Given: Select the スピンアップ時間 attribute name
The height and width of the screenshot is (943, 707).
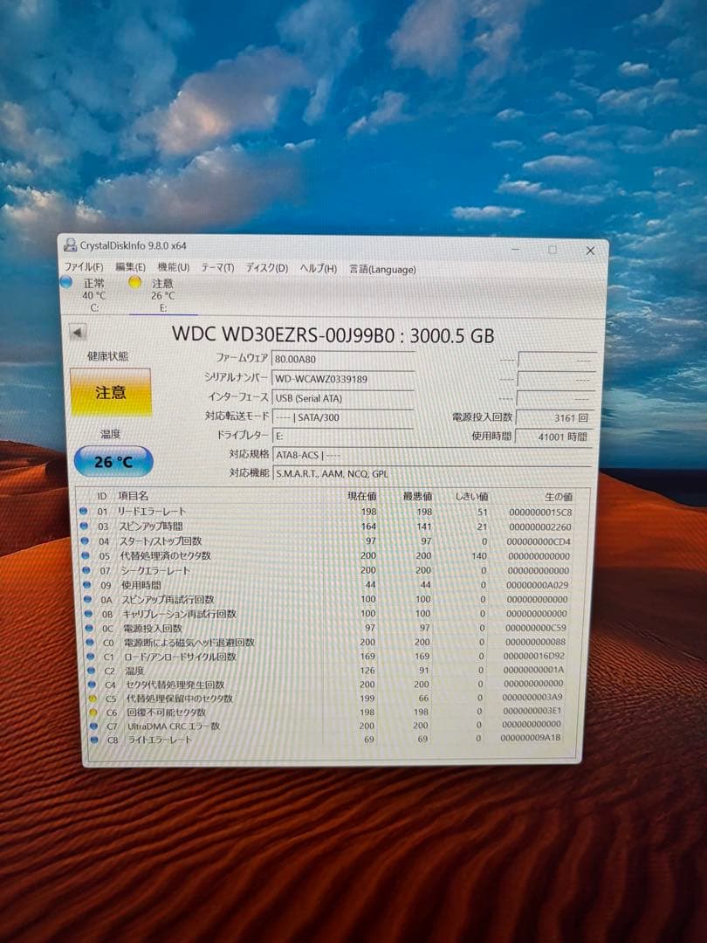Looking at the screenshot, I should tap(150, 527).
